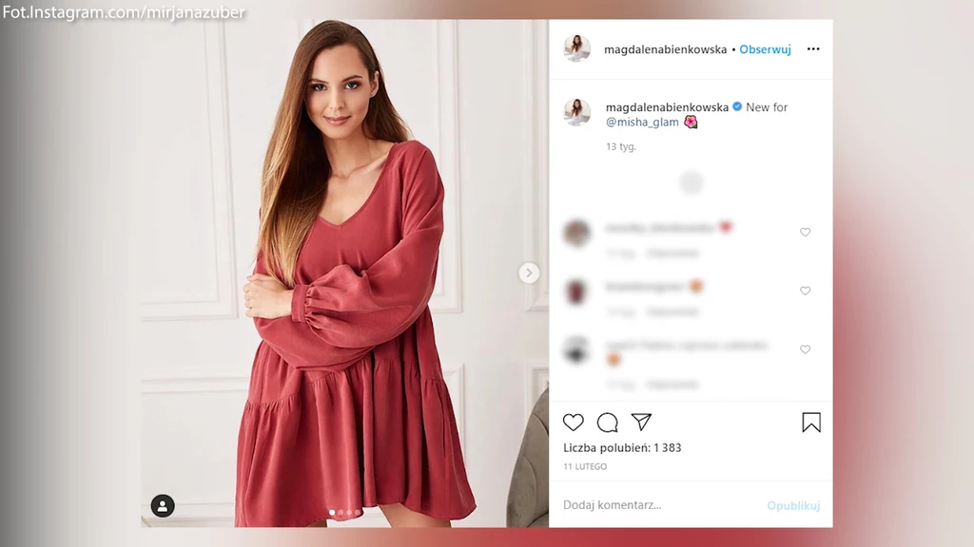Image resolution: width=974 pixels, height=547 pixels.
Task: Share post using paper plane icon
Action: [641, 422]
